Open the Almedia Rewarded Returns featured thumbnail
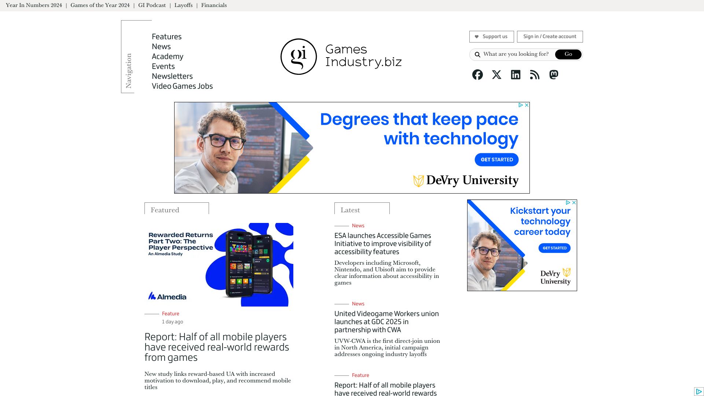The width and height of the screenshot is (704, 396). 219,265
